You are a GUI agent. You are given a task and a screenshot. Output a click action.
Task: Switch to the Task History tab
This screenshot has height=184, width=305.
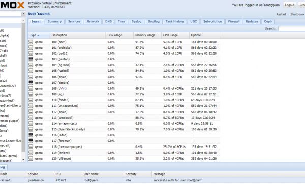click(175, 21)
